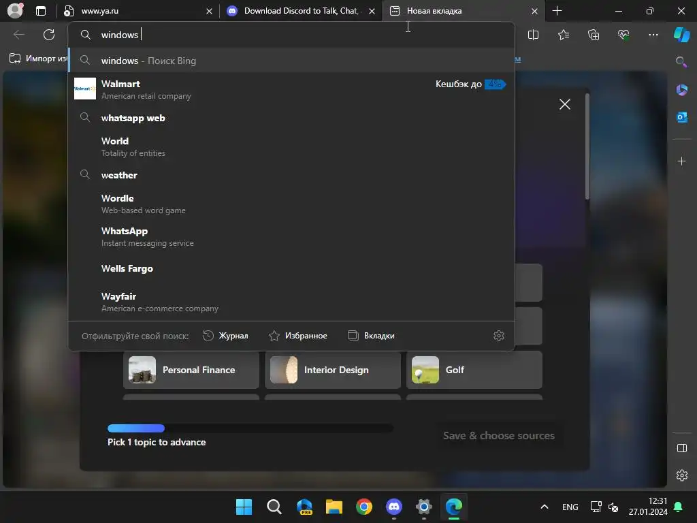Screen dimensions: 697x523
Task: Open the Favorites star-list icon
Action: [x=563, y=35]
